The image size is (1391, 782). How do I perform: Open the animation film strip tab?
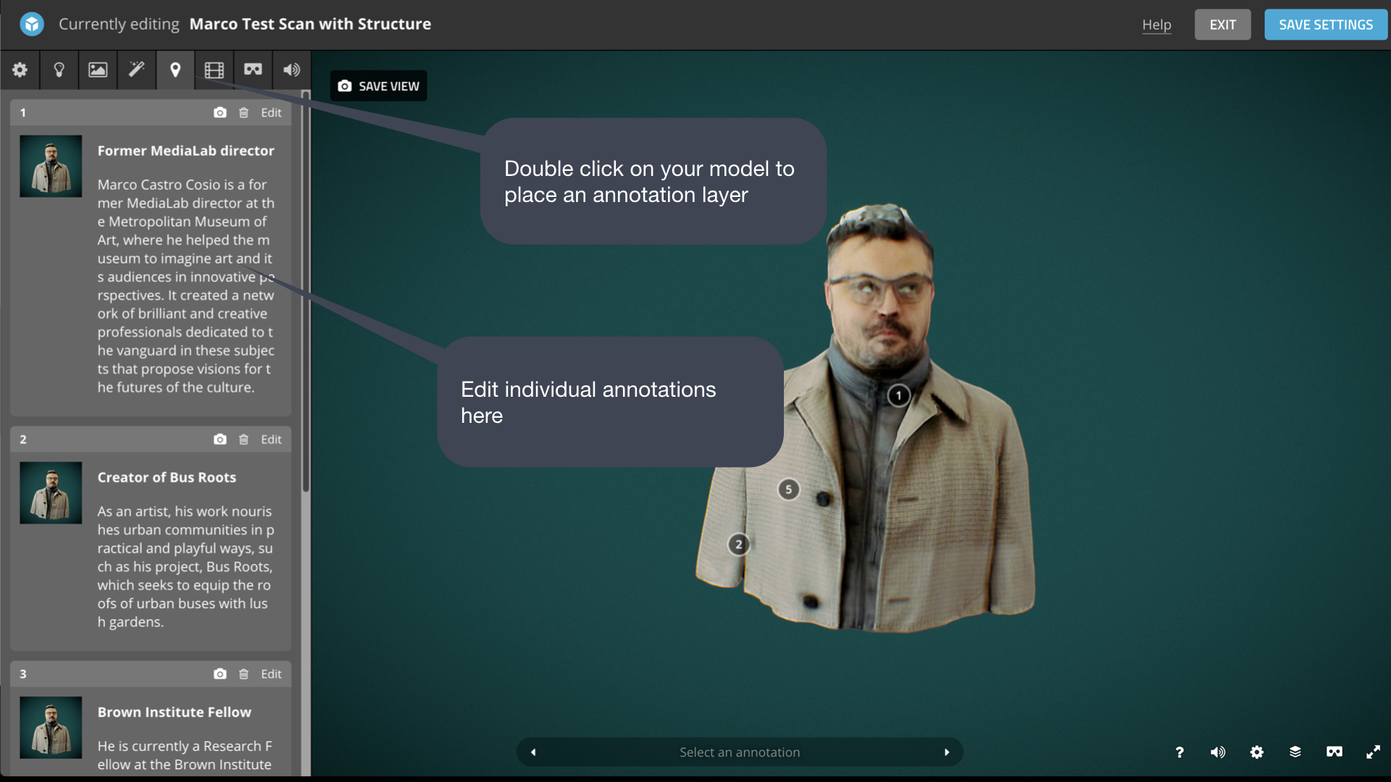click(214, 70)
